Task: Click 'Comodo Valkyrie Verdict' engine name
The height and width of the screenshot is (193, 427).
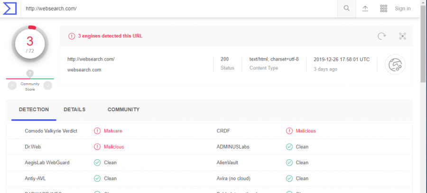Action: (51, 131)
